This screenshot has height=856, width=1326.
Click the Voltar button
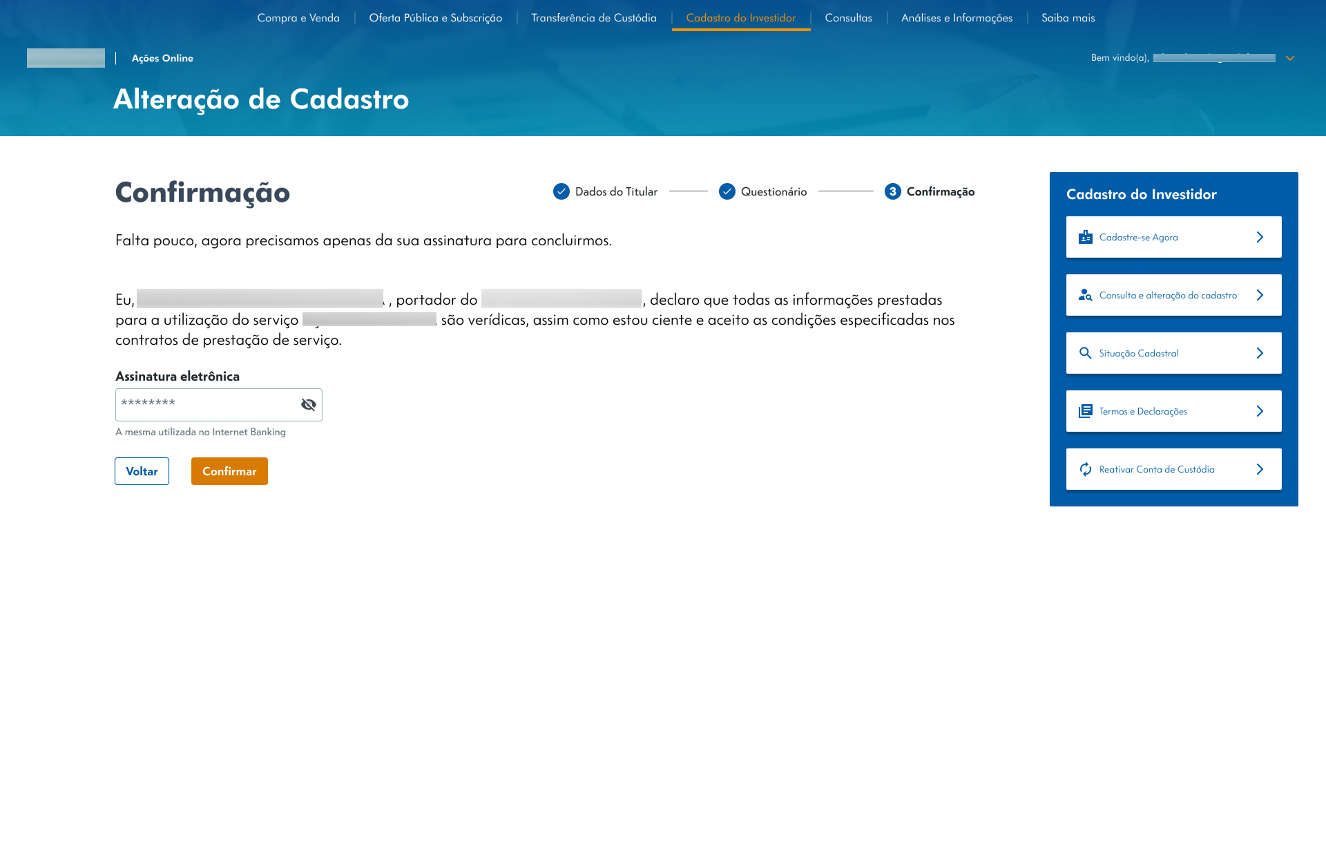coord(142,471)
